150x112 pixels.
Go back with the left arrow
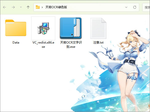coord(4,7)
